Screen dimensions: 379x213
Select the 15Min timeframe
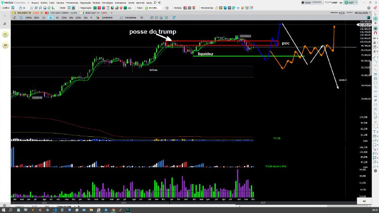click(64, 17)
